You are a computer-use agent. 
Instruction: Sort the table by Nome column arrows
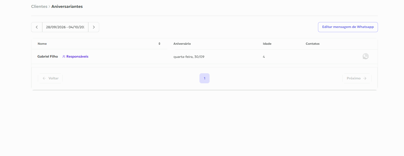click(159, 44)
